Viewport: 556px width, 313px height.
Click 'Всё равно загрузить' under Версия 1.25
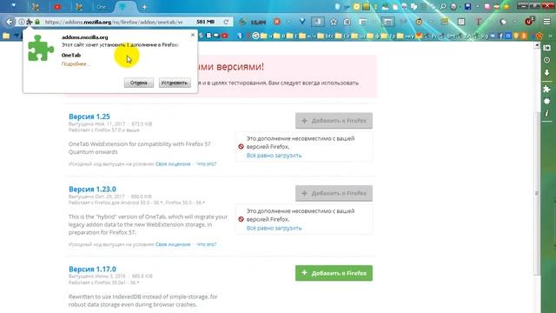[275, 156]
